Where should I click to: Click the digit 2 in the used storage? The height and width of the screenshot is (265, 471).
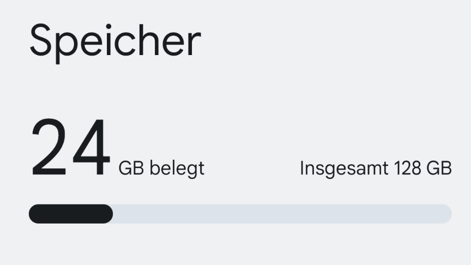[x=50, y=149]
